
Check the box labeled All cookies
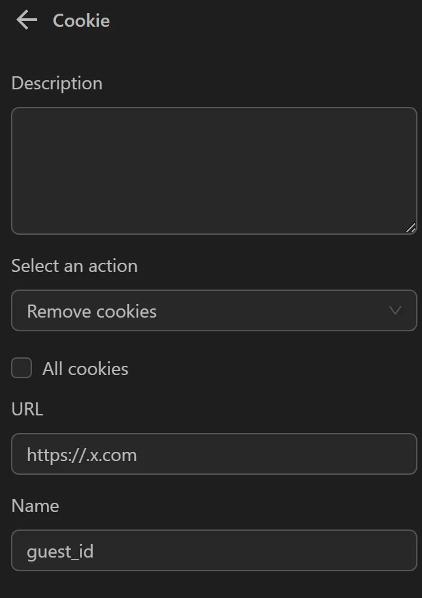pos(21,368)
